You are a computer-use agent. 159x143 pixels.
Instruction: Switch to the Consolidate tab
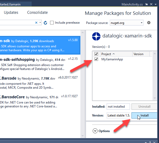37,12
